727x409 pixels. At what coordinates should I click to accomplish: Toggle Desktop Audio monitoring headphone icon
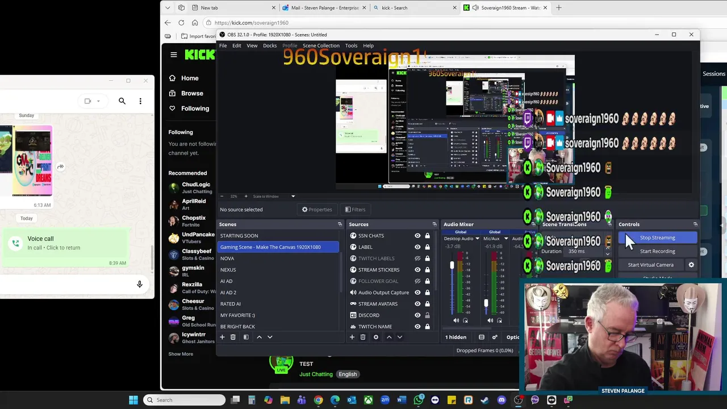click(x=466, y=320)
